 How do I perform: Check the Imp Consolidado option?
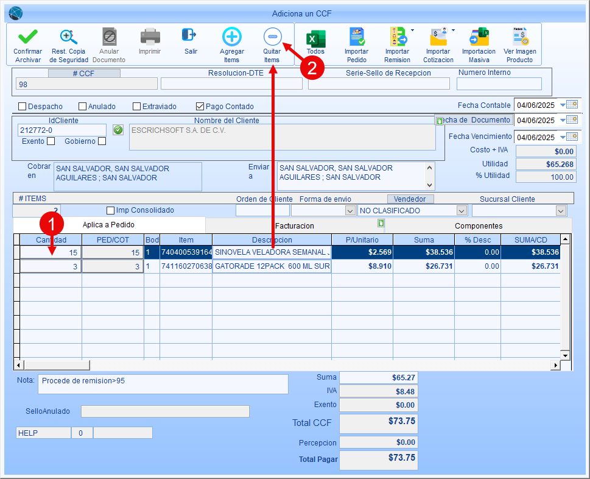pos(110,211)
